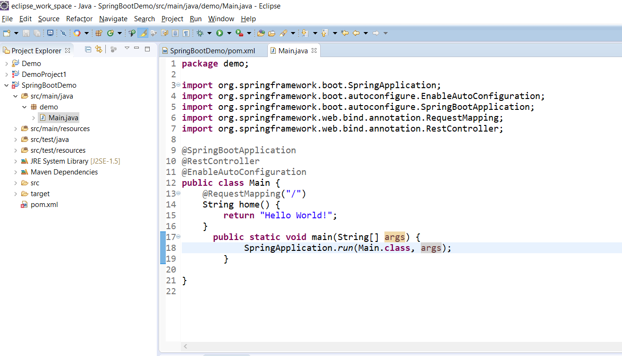The width and height of the screenshot is (622, 356).
Task: Click the Last Edit Location icon
Action: pos(345,33)
